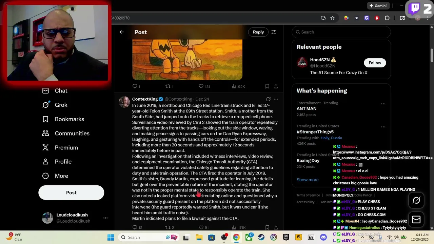Open Chat in the sidebar
Screen dimensions: 434x244
[55, 91]
